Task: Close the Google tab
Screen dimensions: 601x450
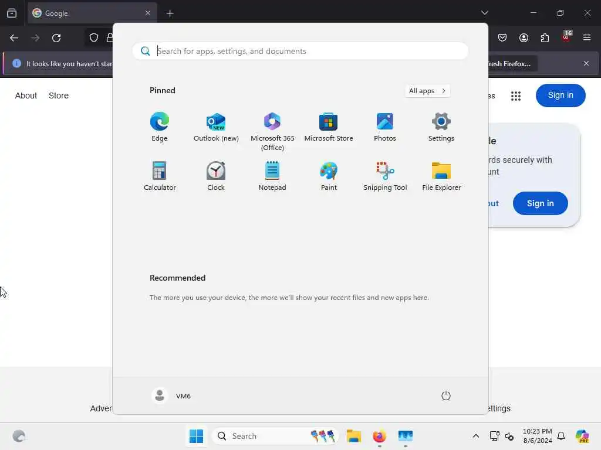Action: click(x=148, y=13)
